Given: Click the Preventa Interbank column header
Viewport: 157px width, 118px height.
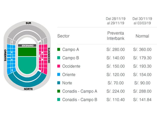Looking at the screenshot, I should pyautogui.click(x=115, y=36).
